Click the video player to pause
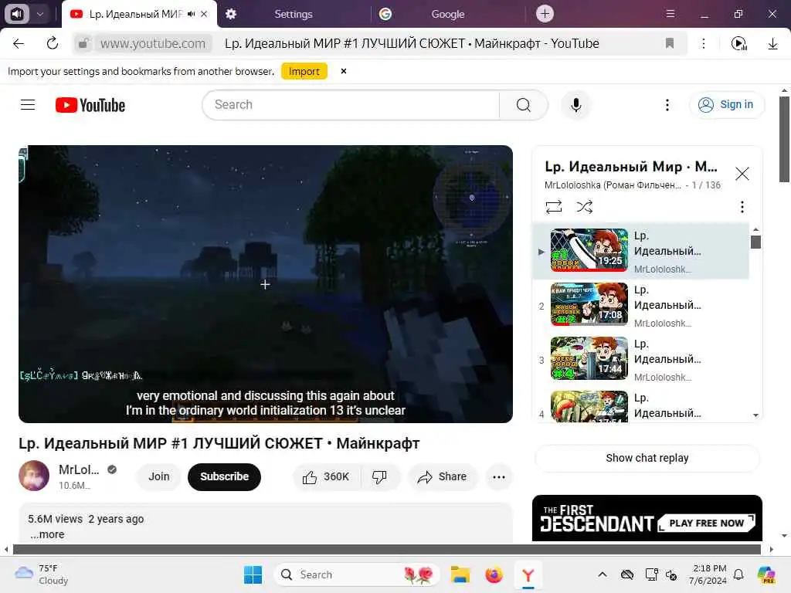The height and width of the screenshot is (593, 791). pos(266,284)
